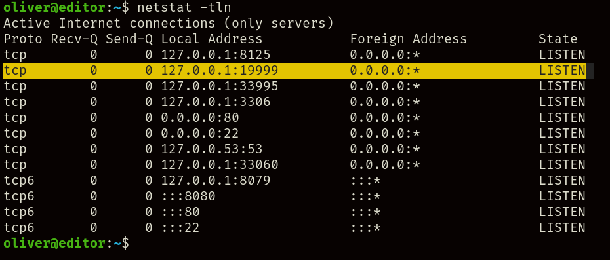Select local address 127.0.0.1:33060

pos(220,165)
